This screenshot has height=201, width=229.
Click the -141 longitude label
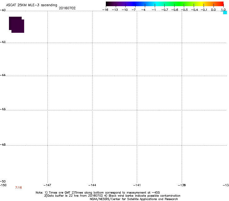(x=137, y=185)
